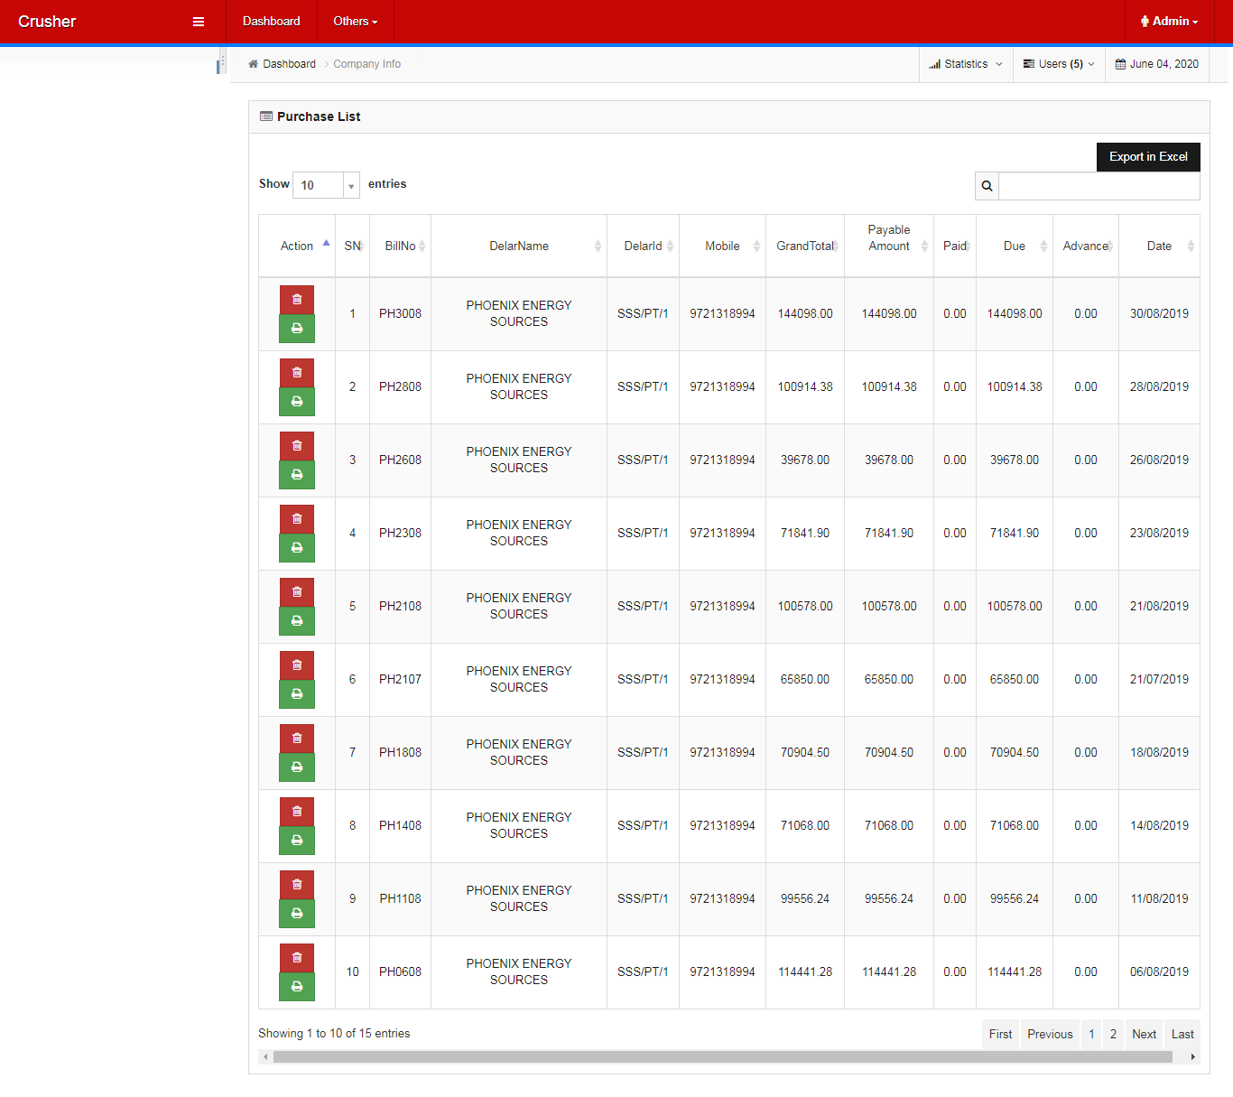Screen dimensions: 1233x1097
Task: Delete purchase row PH0608 with trash icon
Action: 297,958
